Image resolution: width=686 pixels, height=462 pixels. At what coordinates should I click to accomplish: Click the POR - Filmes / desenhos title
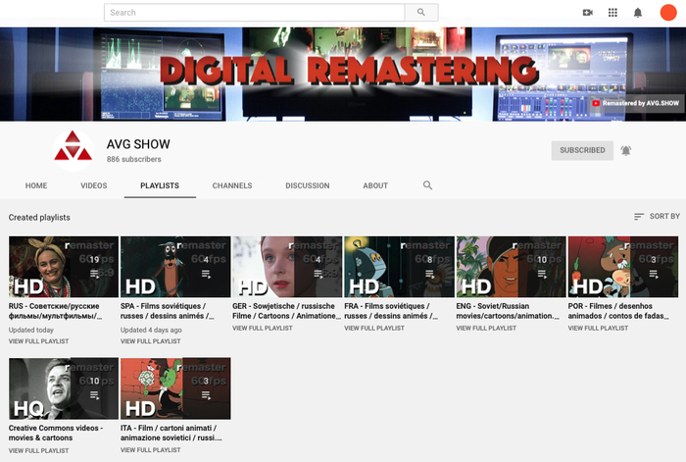tap(618, 311)
